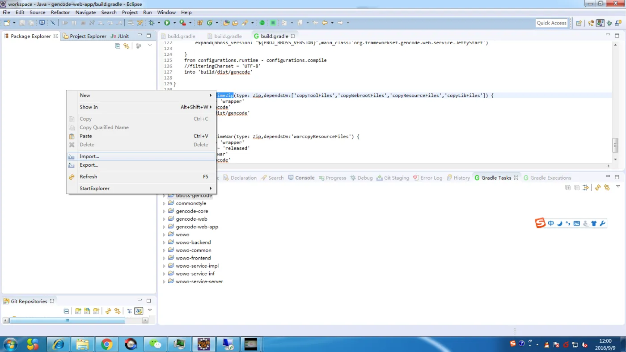Select the wowo-frontend project row
This screenshot has height=352, width=626.
pos(193,258)
